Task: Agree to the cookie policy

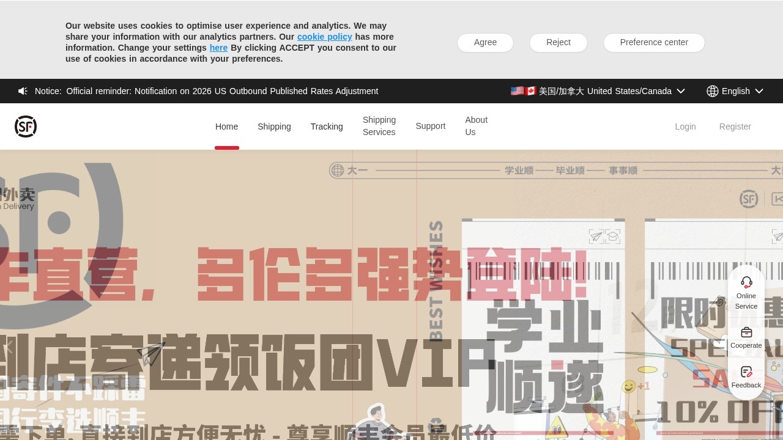Action: point(485,42)
